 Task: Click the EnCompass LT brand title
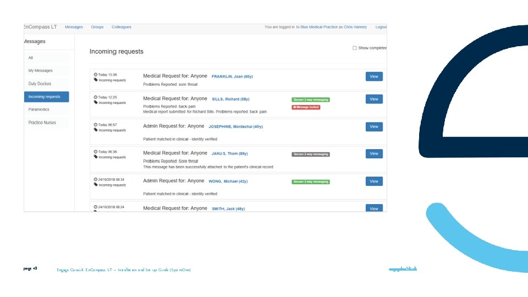tap(40, 27)
